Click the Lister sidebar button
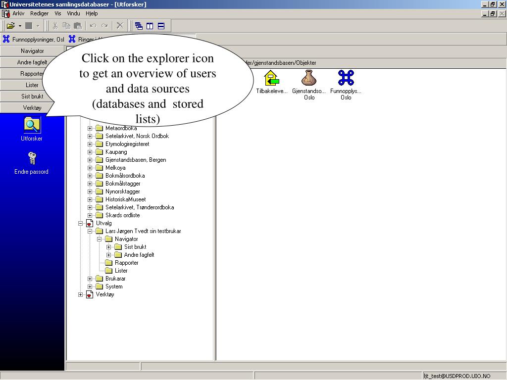Viewport: 507px width, 380px height. pos(32,85)
